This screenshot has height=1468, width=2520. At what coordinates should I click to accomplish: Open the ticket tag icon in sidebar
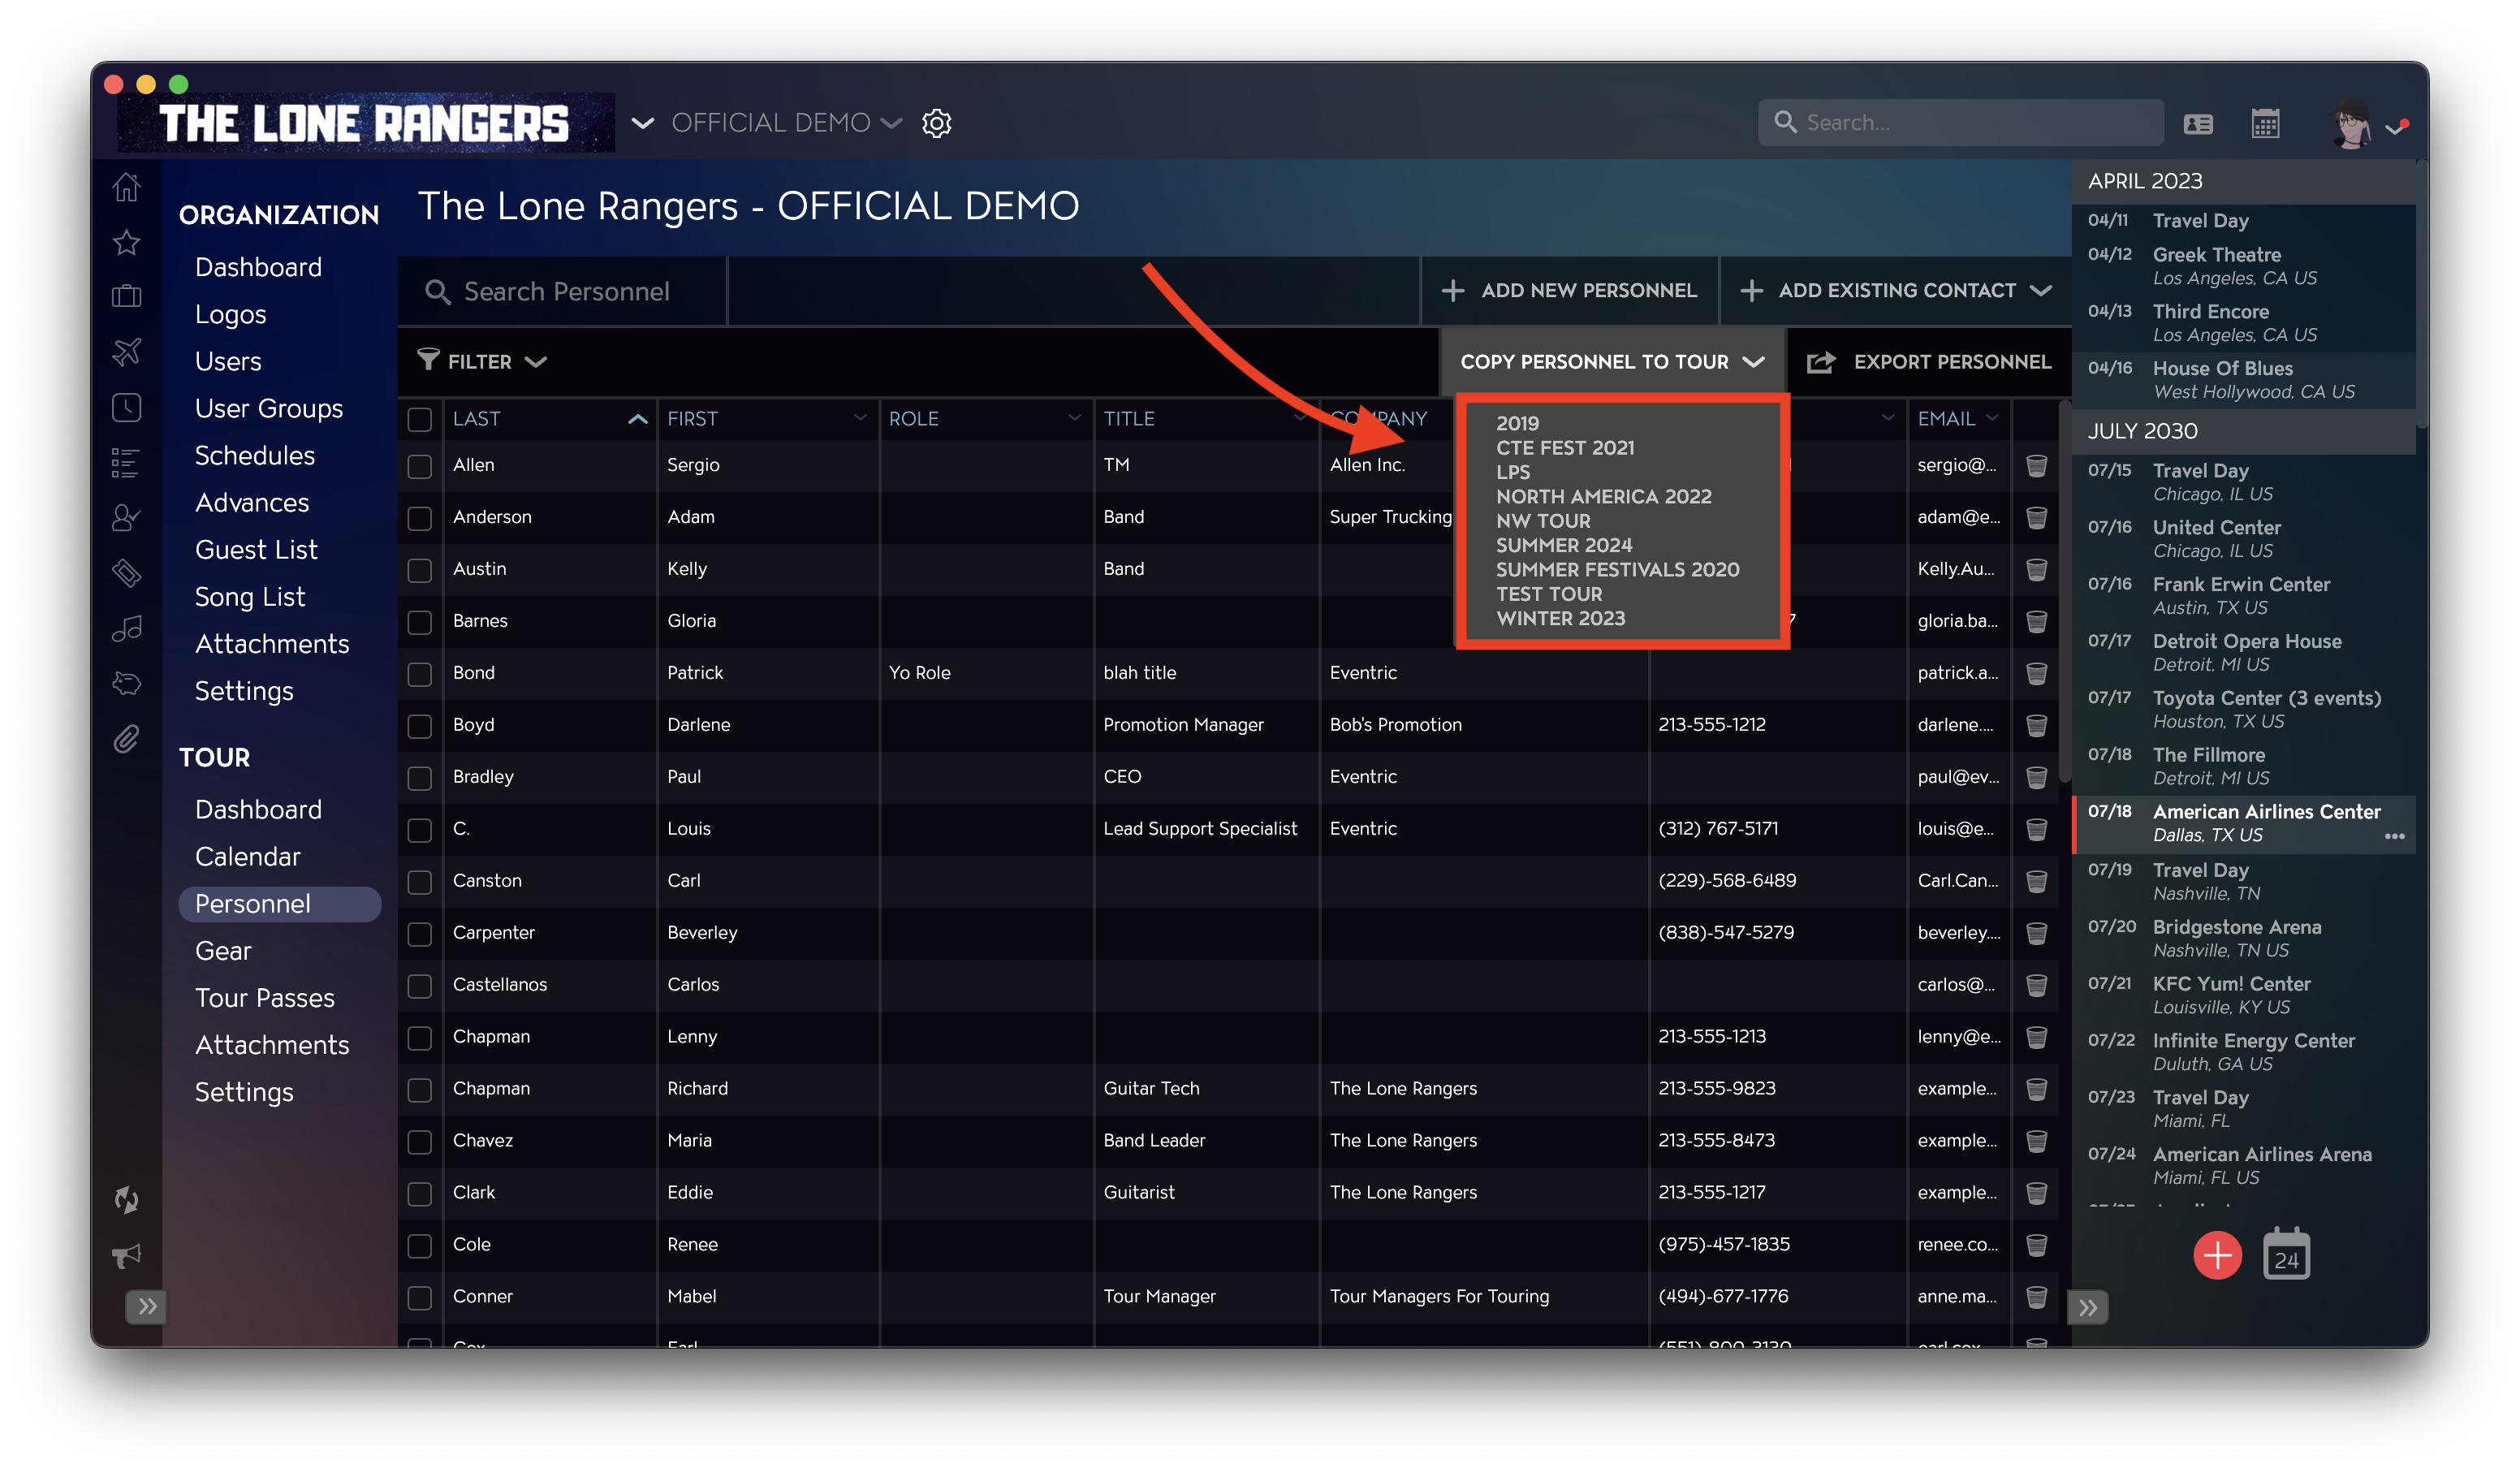[x=126, y=573]
